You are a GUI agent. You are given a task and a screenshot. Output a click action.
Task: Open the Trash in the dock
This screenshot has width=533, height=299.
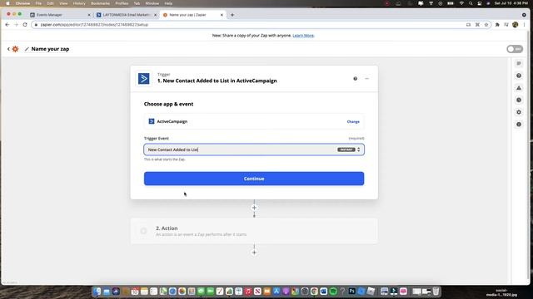436,292
